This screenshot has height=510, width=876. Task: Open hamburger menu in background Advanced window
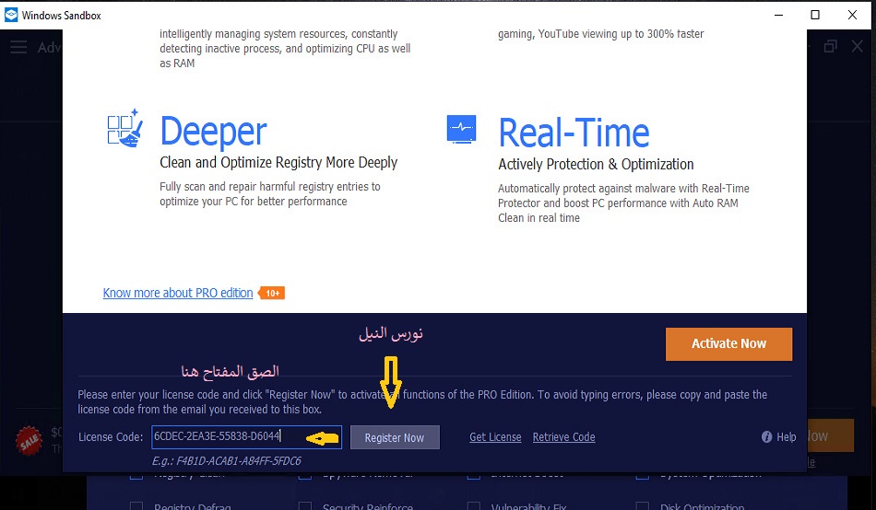point(18,47)
